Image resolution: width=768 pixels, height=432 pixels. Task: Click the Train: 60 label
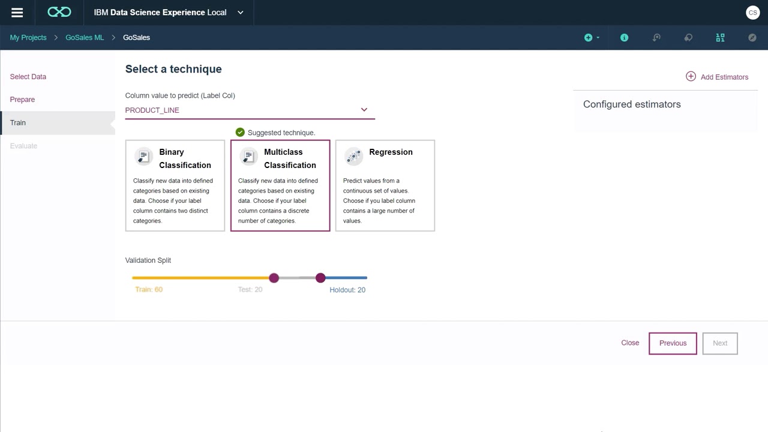coord(149,289)
